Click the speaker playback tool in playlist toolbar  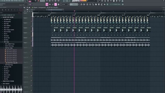coord(30,7)
